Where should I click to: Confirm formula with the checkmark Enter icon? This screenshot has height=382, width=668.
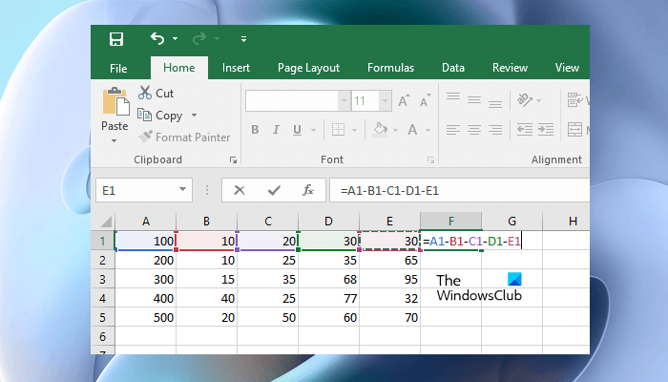coord(274,190)
